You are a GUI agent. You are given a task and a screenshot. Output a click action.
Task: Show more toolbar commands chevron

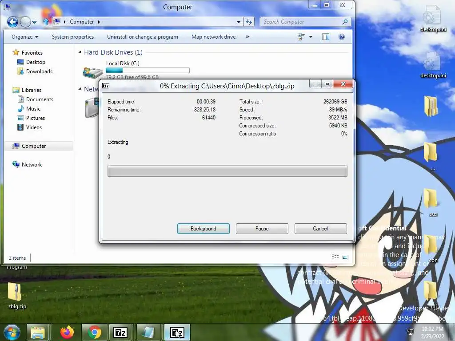point(247,37)
